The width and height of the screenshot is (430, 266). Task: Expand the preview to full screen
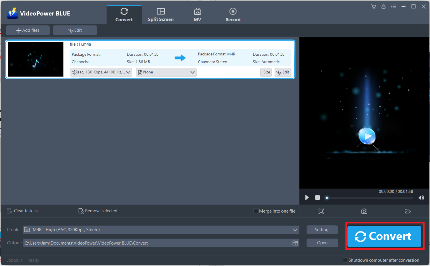coord(321,211)
